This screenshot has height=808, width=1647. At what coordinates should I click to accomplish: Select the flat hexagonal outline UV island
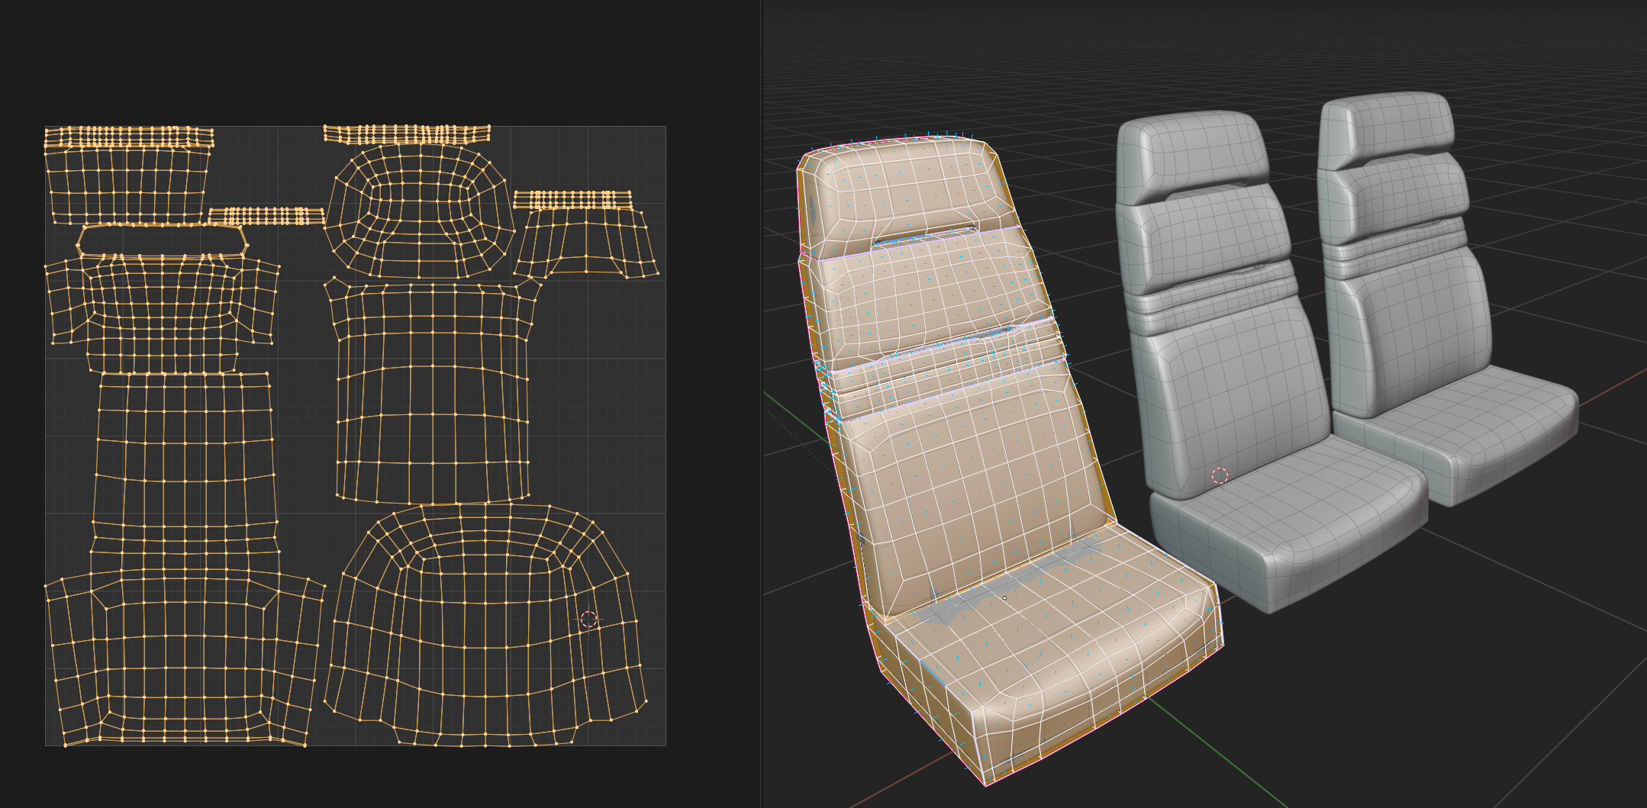(x=162, y=240)
